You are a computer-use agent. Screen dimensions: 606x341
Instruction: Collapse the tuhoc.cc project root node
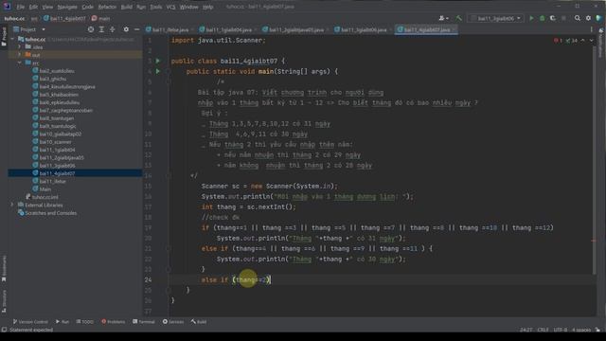(12, 39)
